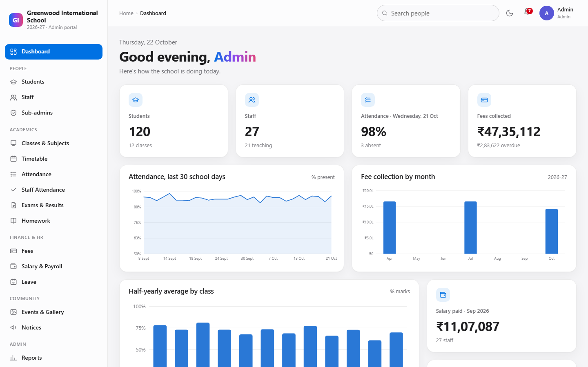The width and height of the screenshot is (588, 367).
Task: Click the Home breadcrumb link
Action: (126, 13)
